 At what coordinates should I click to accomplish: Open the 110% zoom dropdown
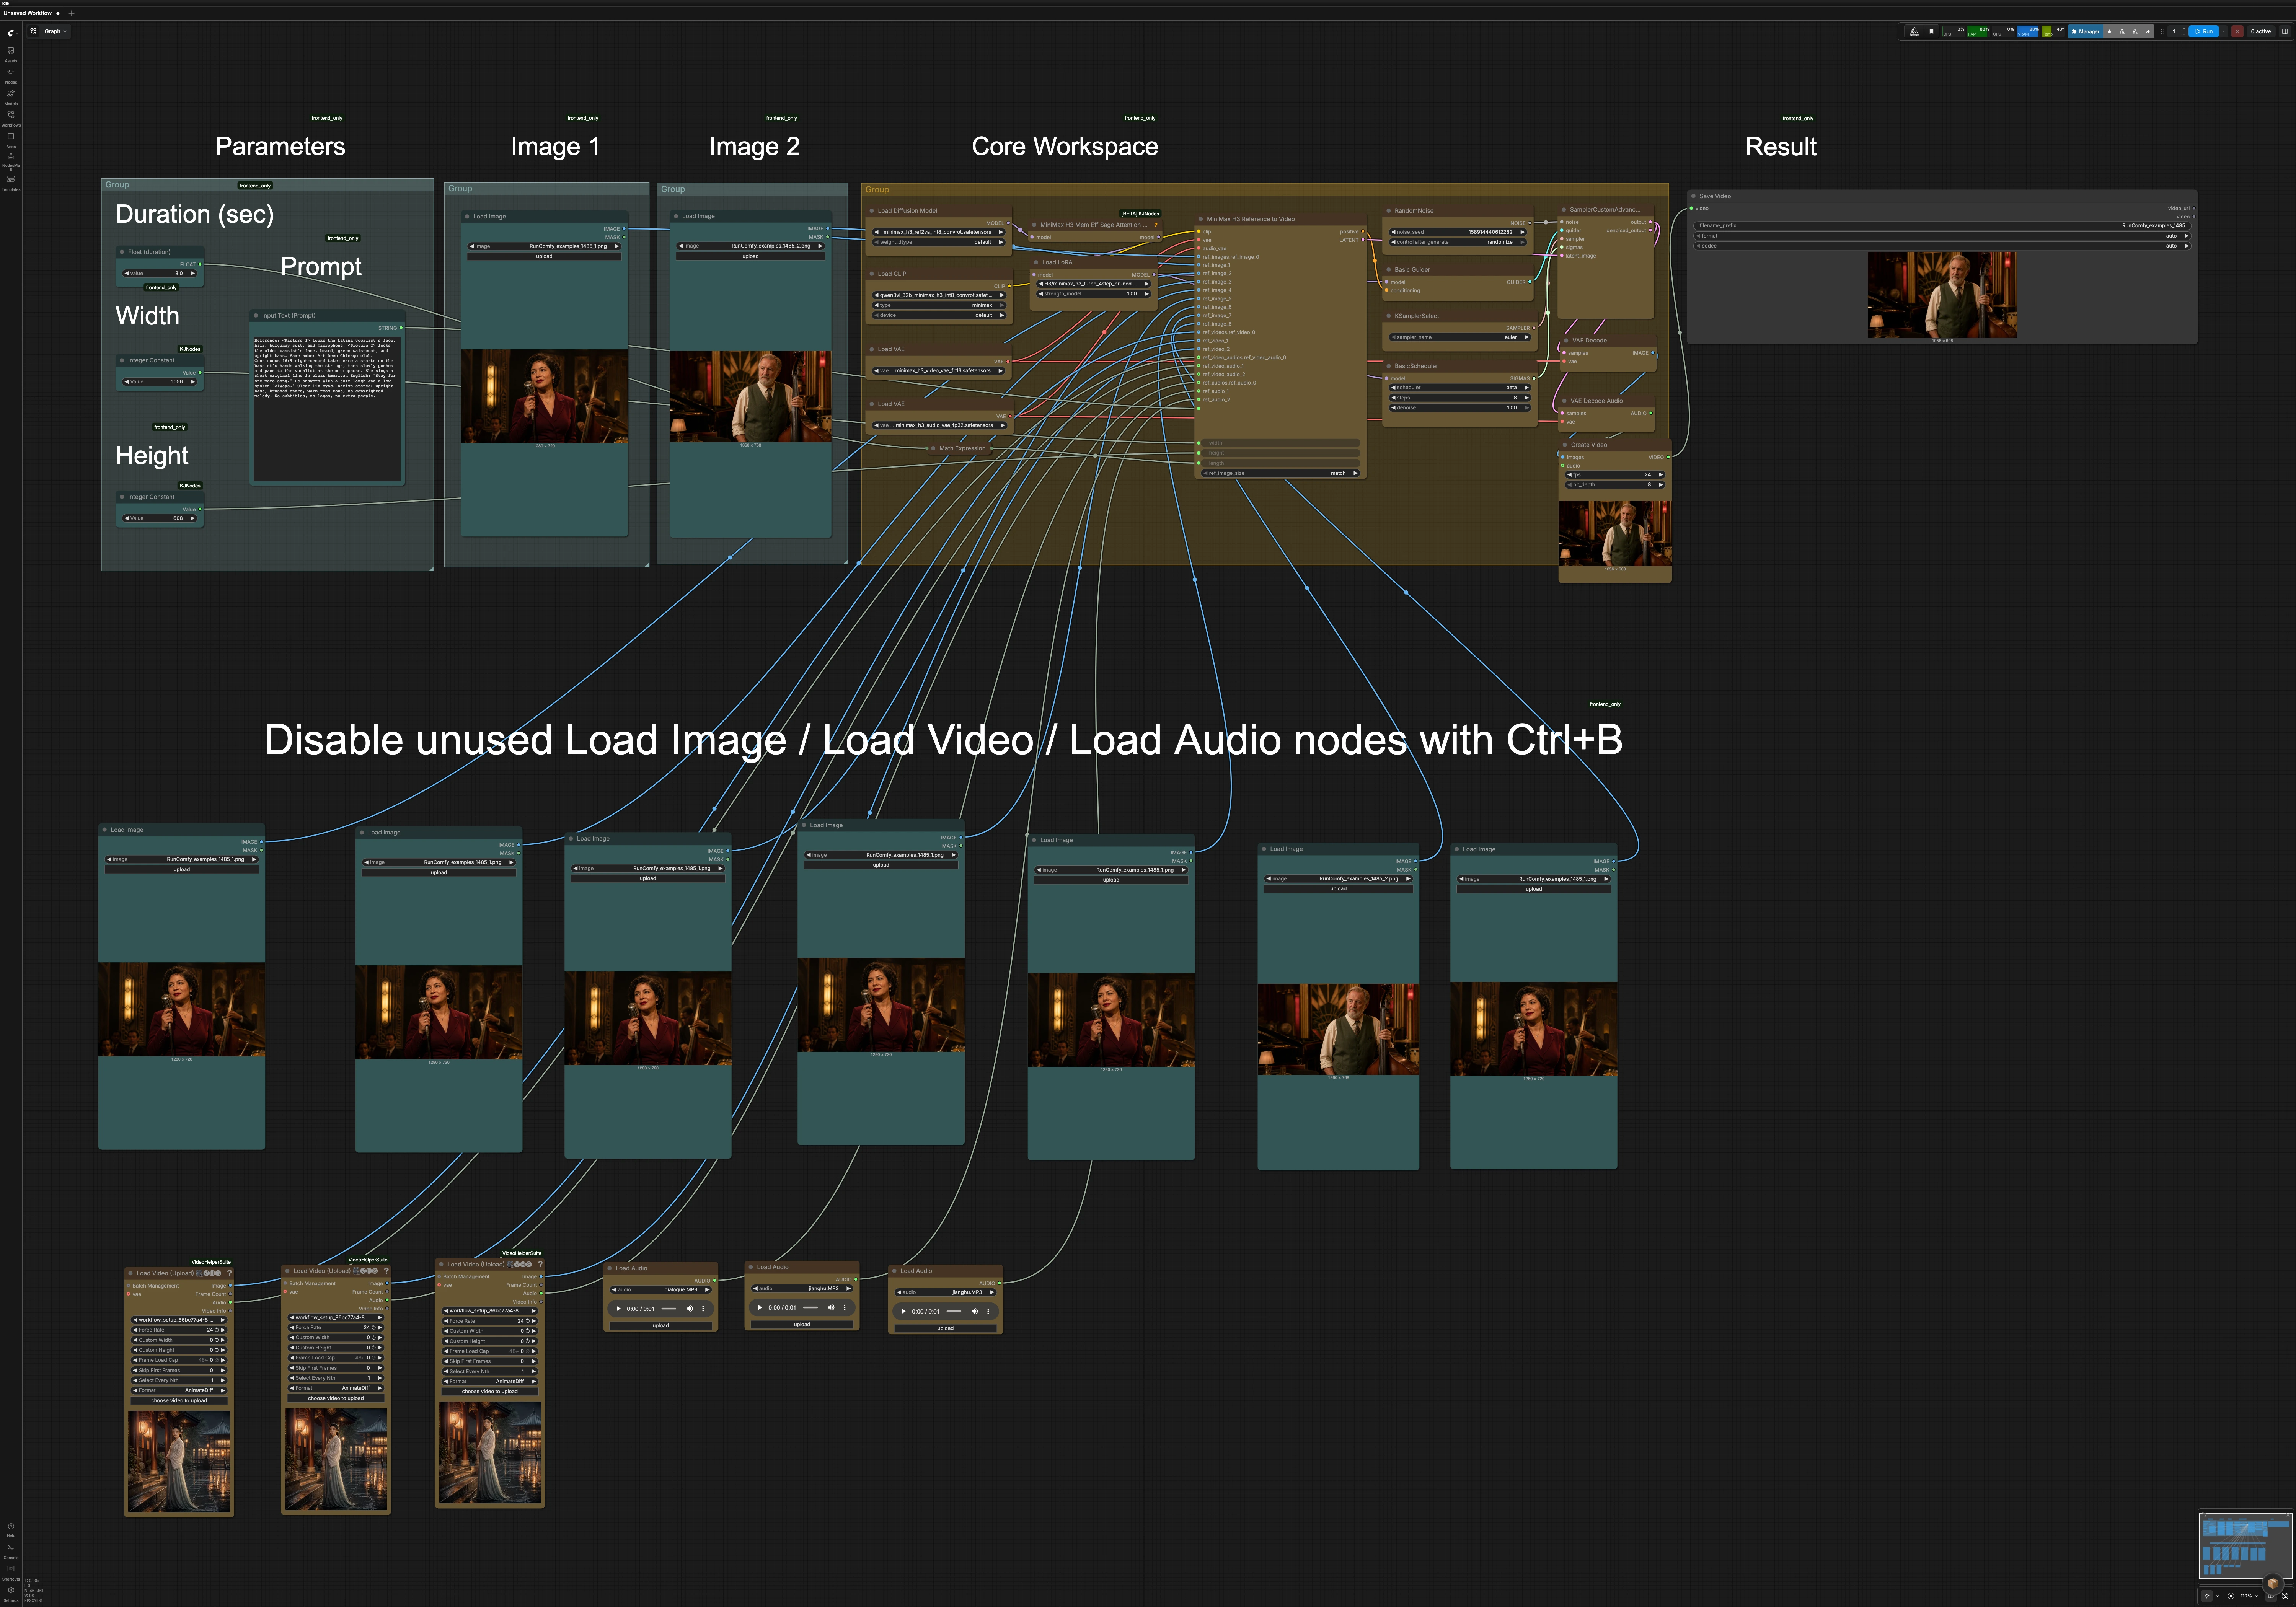pos(2249,1596)
